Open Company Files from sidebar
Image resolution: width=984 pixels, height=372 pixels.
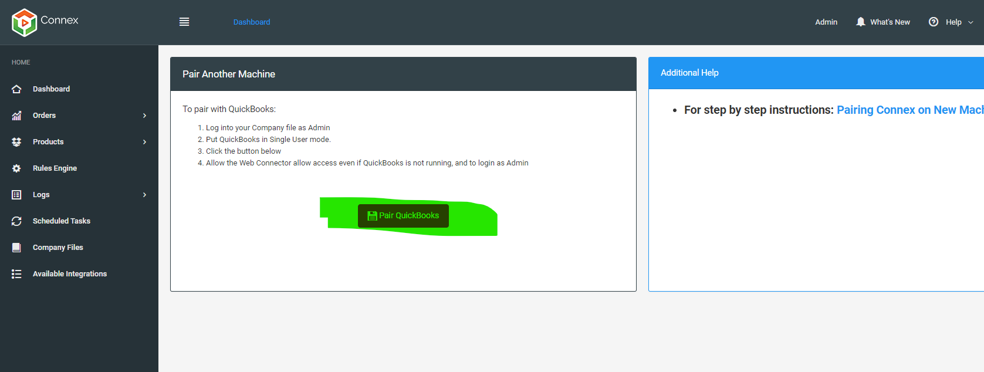pyautogui.click(x=58, y=248)
